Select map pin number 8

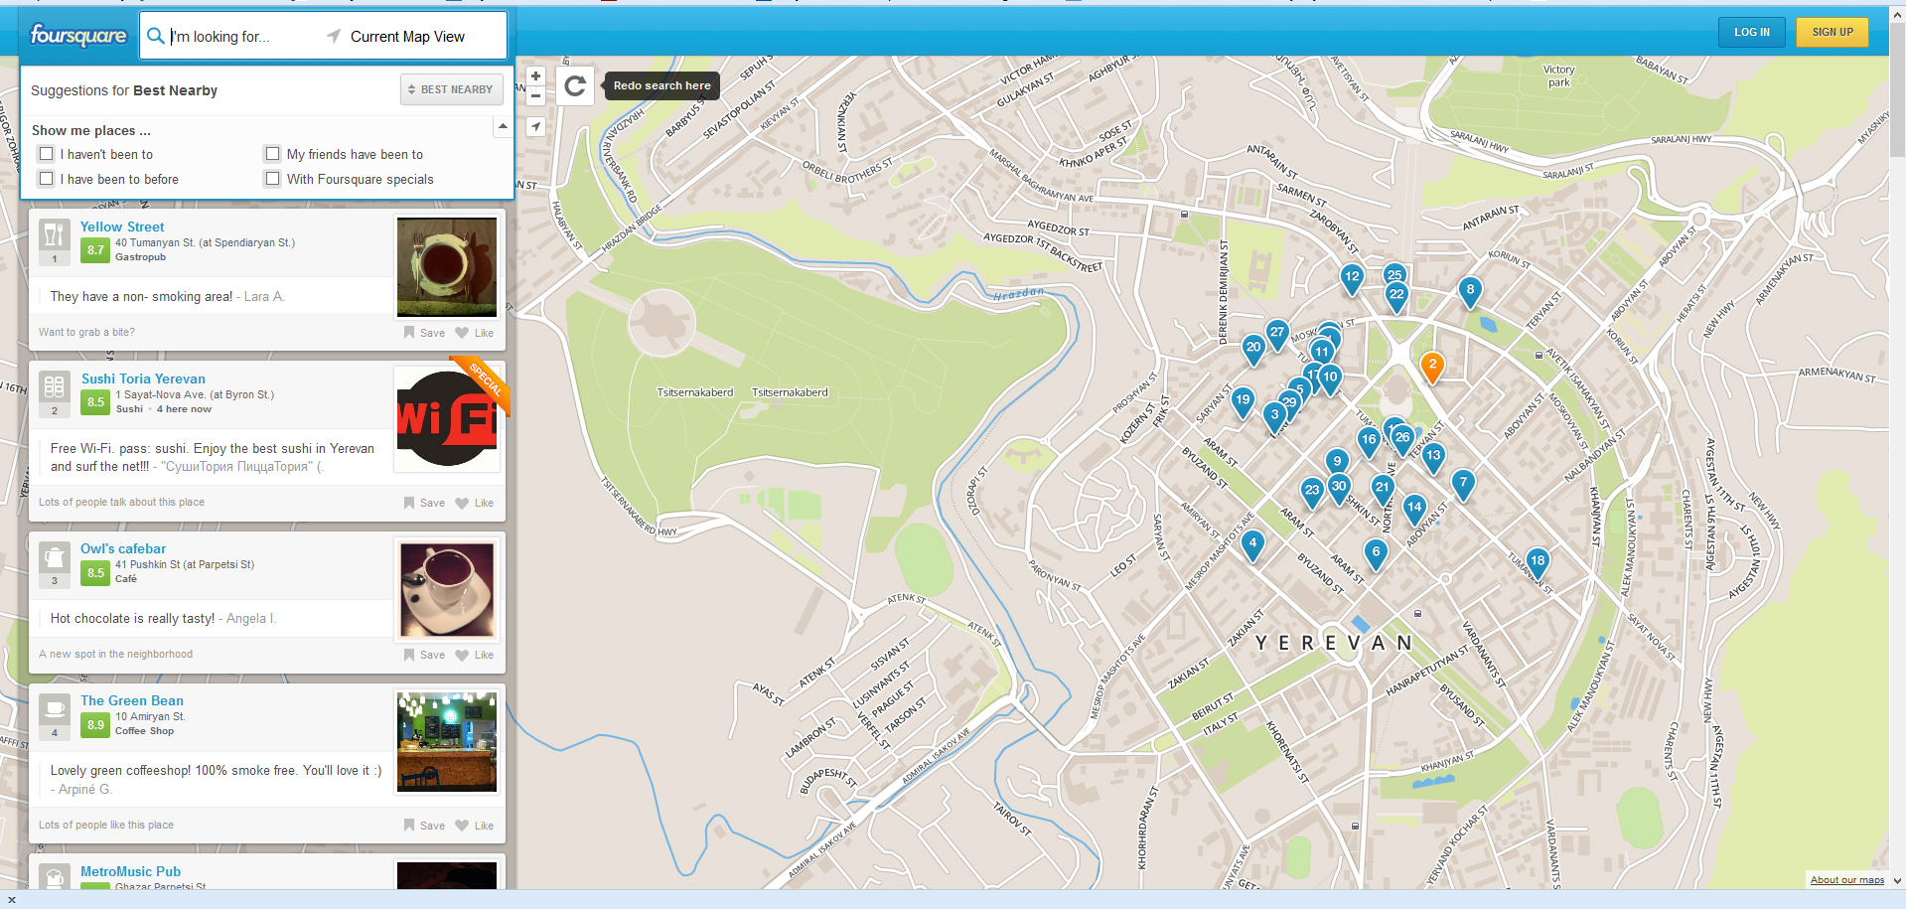[1470, 292]
